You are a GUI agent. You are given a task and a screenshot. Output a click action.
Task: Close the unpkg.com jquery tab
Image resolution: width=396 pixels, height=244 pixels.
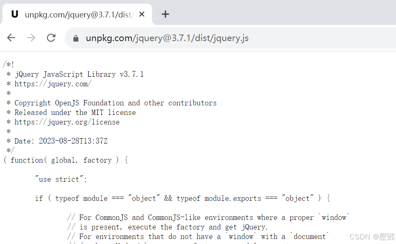[x=142, y=15]
